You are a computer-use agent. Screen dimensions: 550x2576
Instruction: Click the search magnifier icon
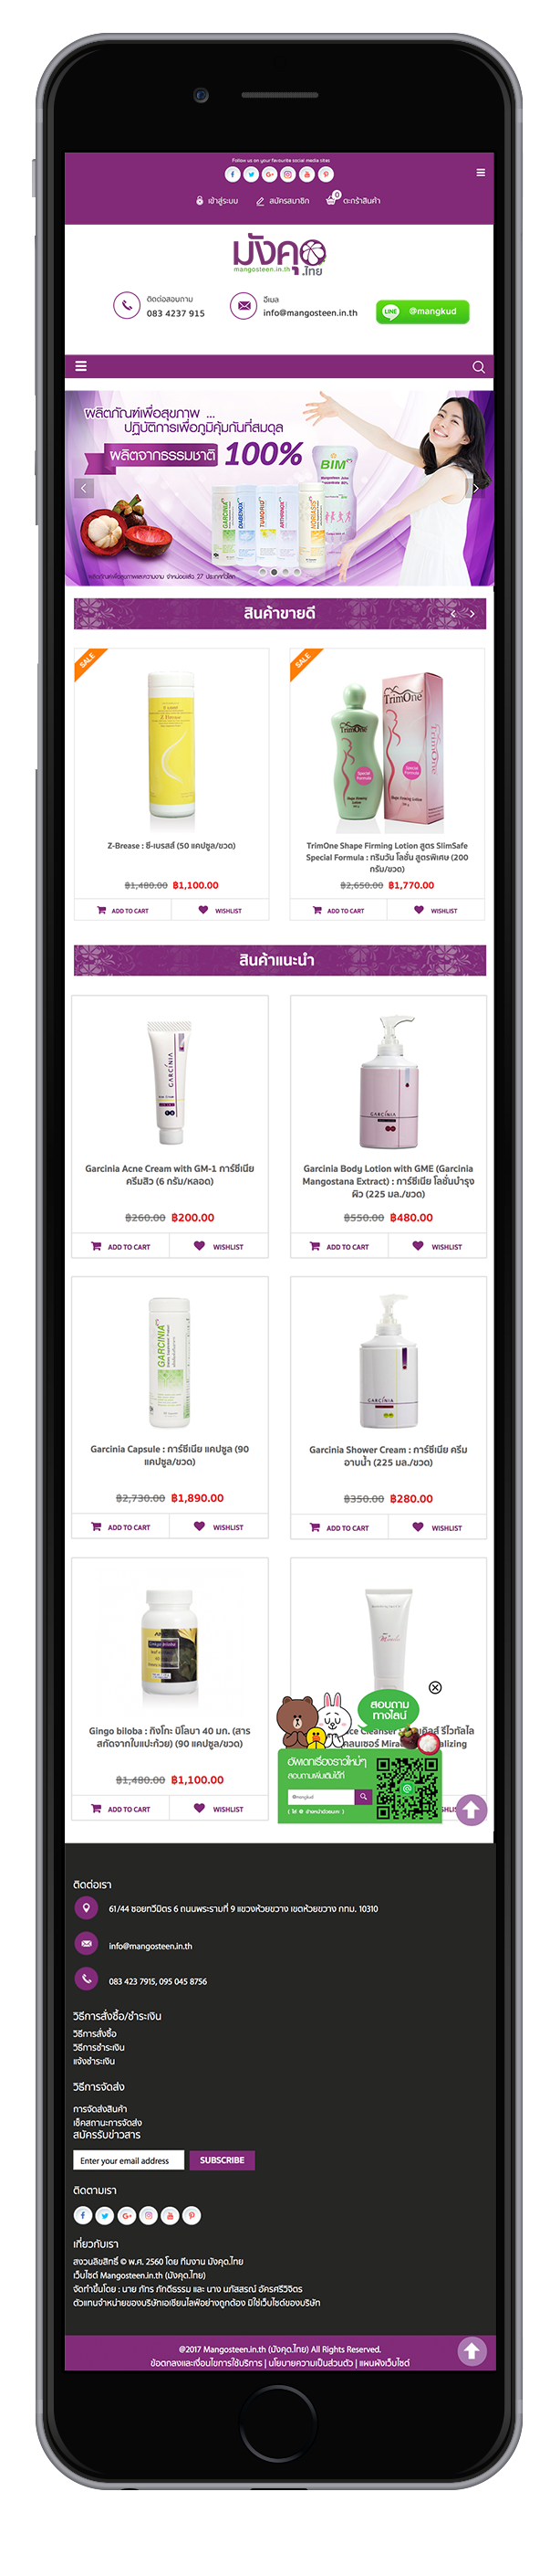tap(478, 367)
